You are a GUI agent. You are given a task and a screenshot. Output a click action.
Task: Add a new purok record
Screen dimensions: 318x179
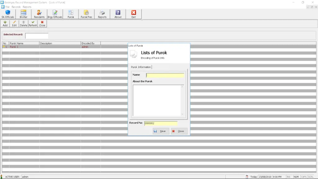click(5, 23)
